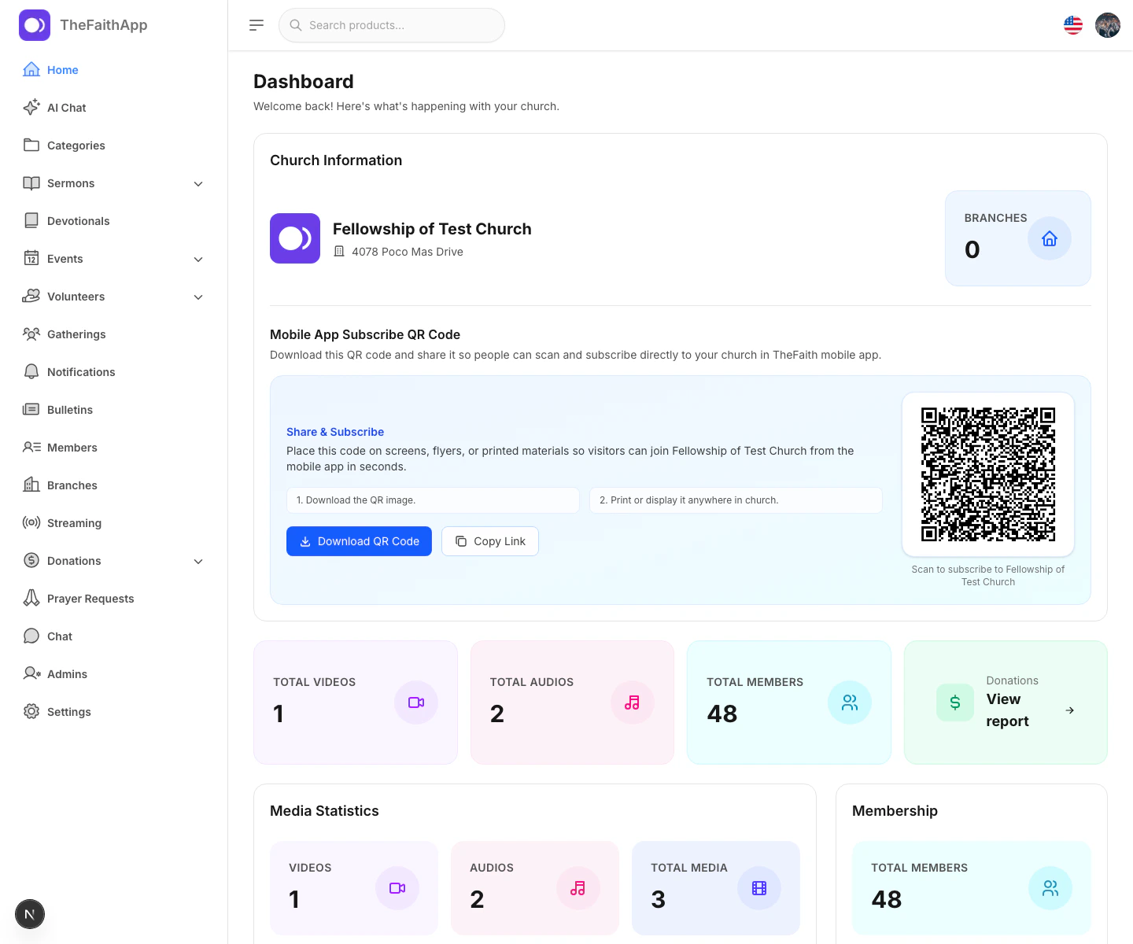1133x944 pixels.
Task: Click the Media Statistics Videos camera icon
Action: tap(397, 888)
